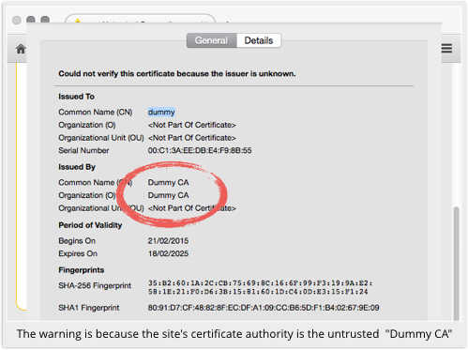The height and width of the screenshot is (350, 468).
Task: Click the 'Begins On' label
Action: [x=77, y=241]
